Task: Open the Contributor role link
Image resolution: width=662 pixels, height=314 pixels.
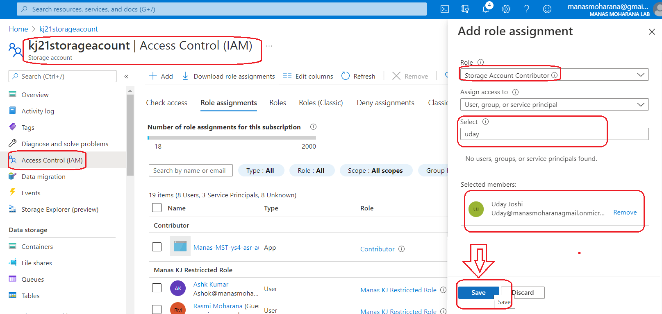Action: [377, 249]
